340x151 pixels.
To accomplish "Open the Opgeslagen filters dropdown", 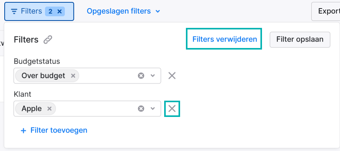I will click(x=123, y=11).
